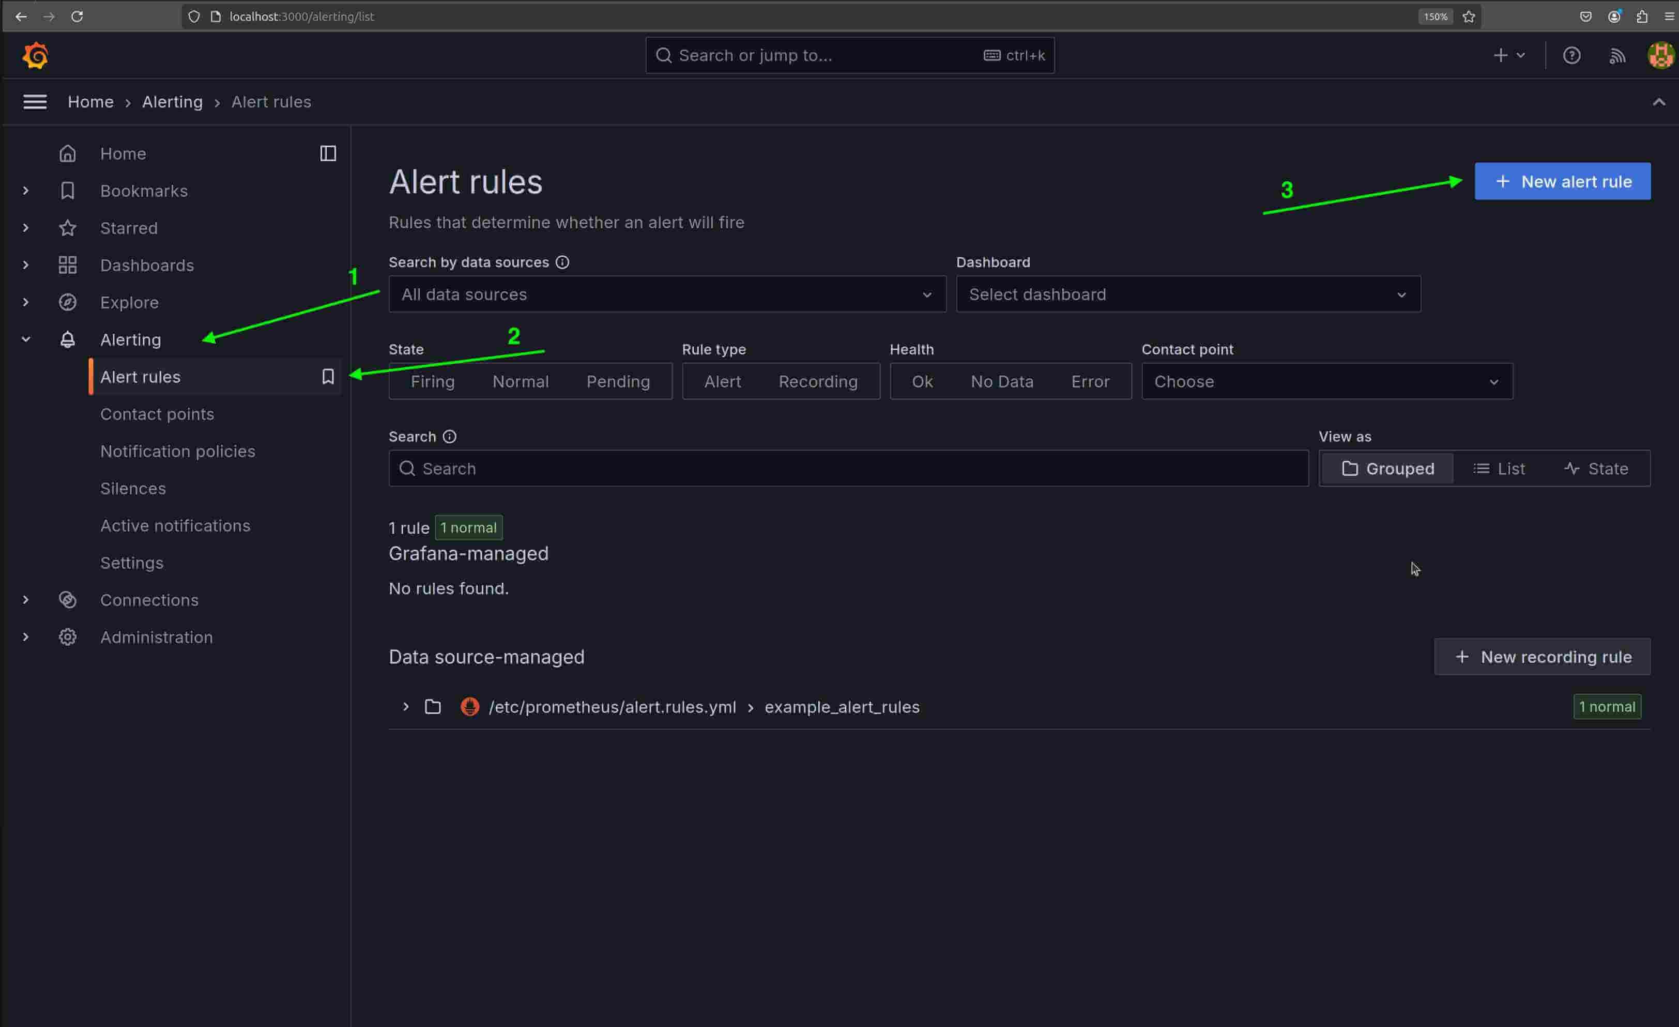
Task: Open the help icon in the top bar
Action: (1571, 55)
